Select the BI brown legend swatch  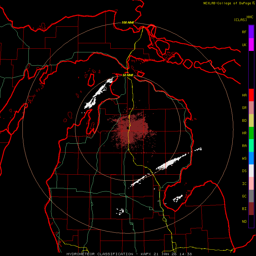(251, 209)
